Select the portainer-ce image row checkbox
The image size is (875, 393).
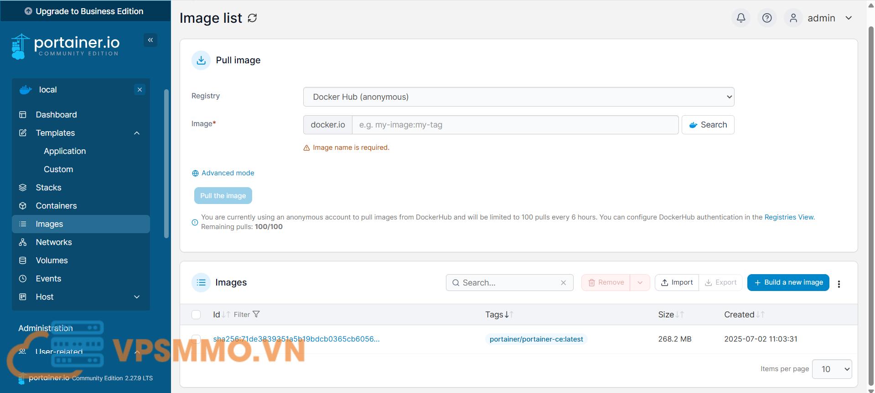[x=196, y=339]
